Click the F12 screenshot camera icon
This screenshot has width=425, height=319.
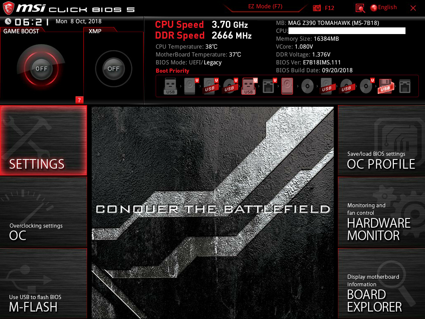coord(317,8)
